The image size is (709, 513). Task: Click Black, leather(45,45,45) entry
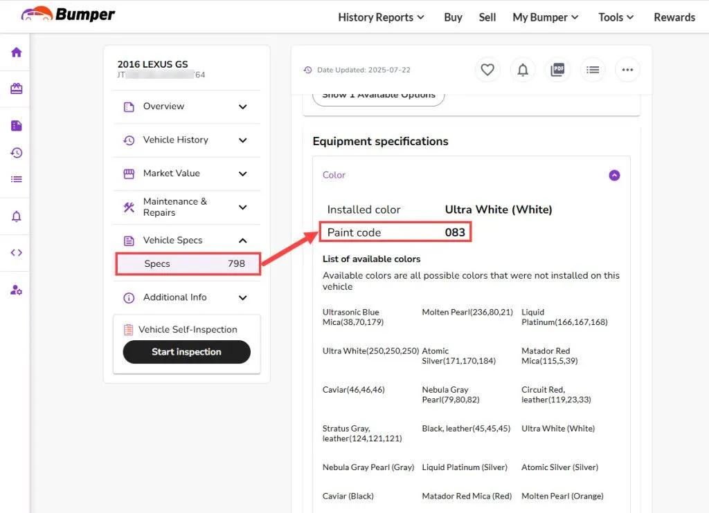pos(466,429)
